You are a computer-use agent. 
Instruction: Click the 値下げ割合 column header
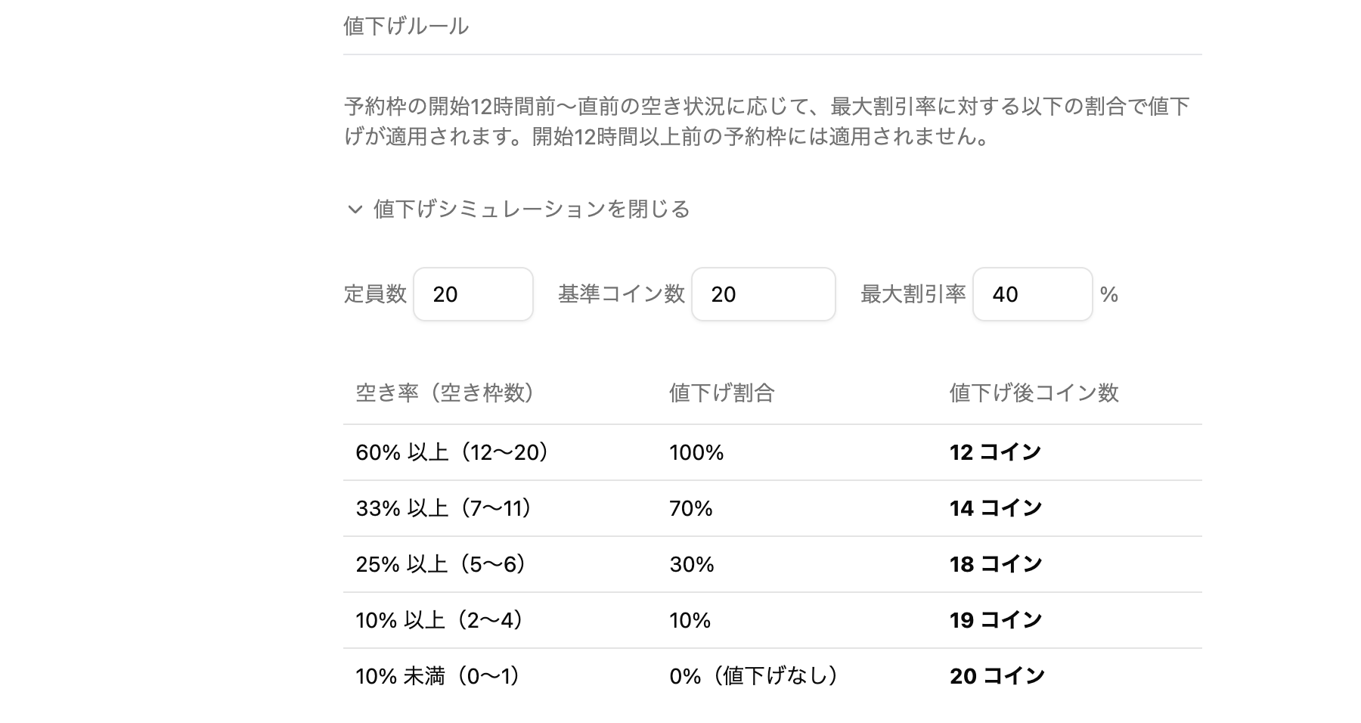(721, 393)
